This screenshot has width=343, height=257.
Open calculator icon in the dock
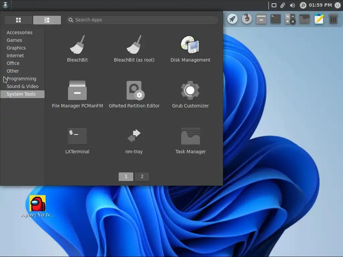(290, 19)
